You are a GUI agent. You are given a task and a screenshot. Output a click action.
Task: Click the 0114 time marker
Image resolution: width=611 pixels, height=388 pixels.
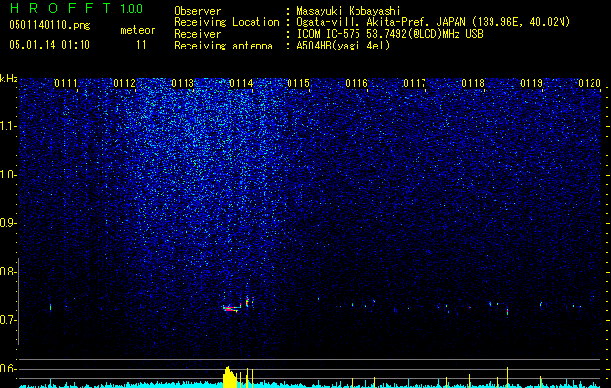pyautogui.click(x=241, y=83)
